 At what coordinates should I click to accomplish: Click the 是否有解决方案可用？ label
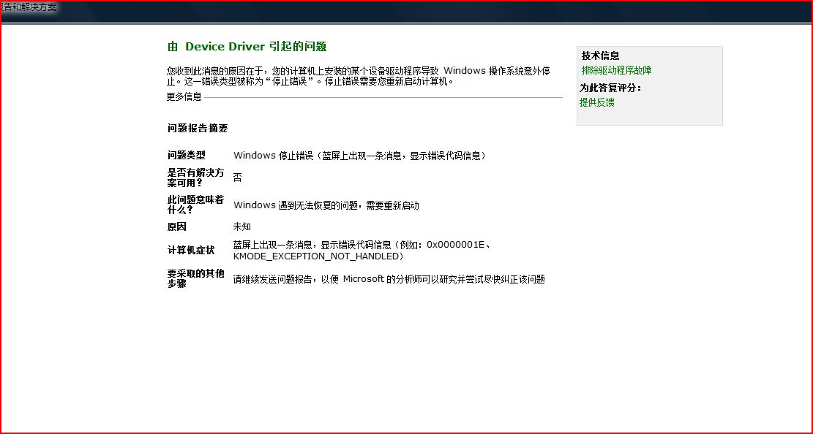tap(195, 178)
